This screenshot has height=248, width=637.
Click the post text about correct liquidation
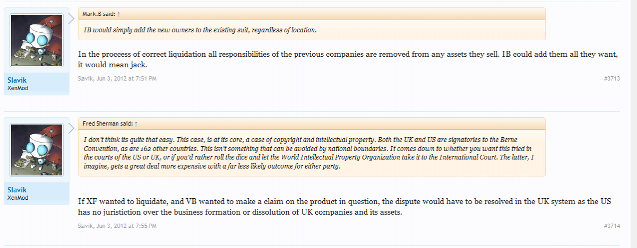tap(347, 59)
